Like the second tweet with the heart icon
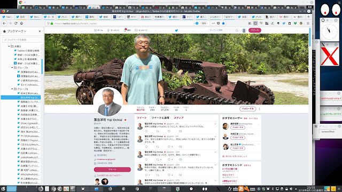Screen dimensions: 342x192 (x=169, y=147)
